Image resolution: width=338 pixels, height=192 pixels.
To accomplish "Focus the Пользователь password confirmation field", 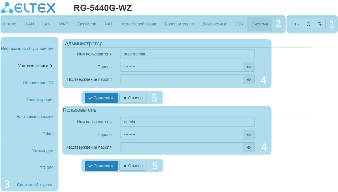I will tap(182, 148).
